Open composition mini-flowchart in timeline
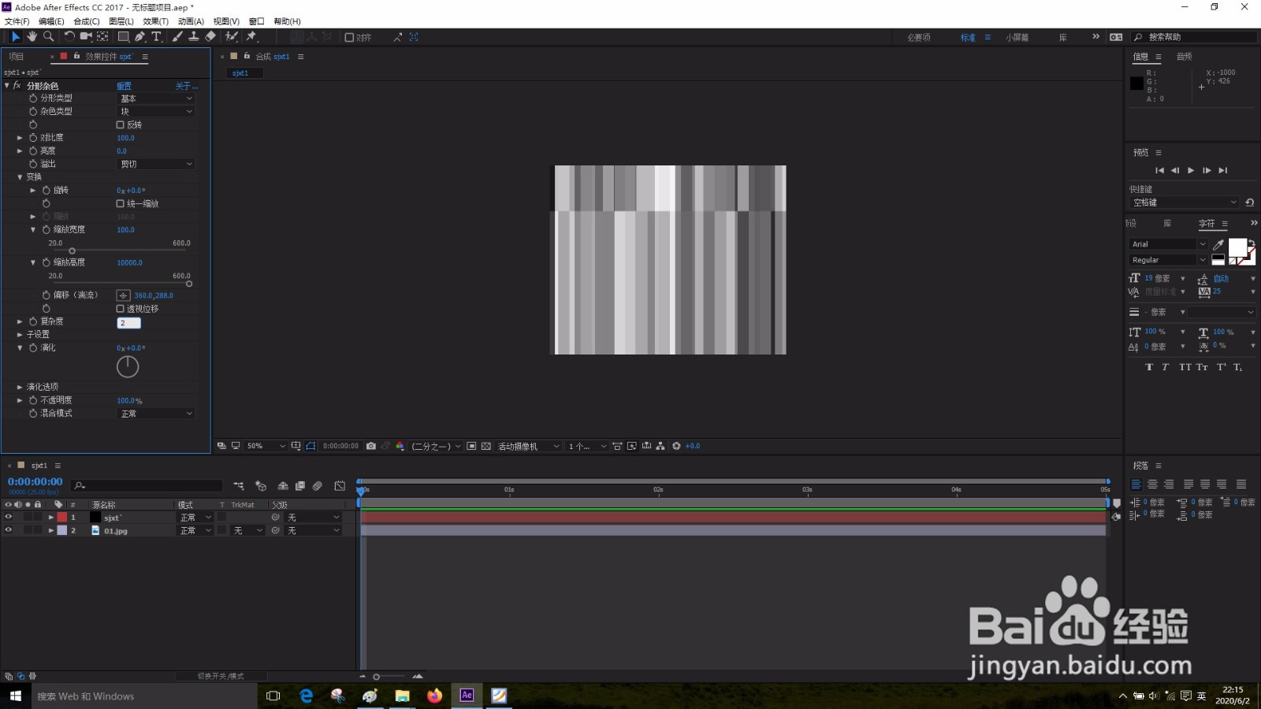 239,486
